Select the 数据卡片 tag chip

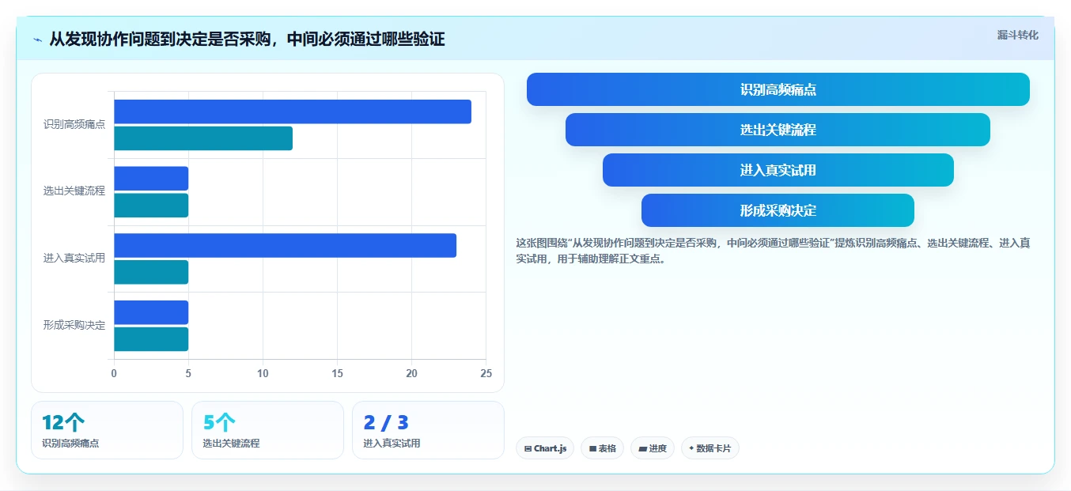point(710,448)
